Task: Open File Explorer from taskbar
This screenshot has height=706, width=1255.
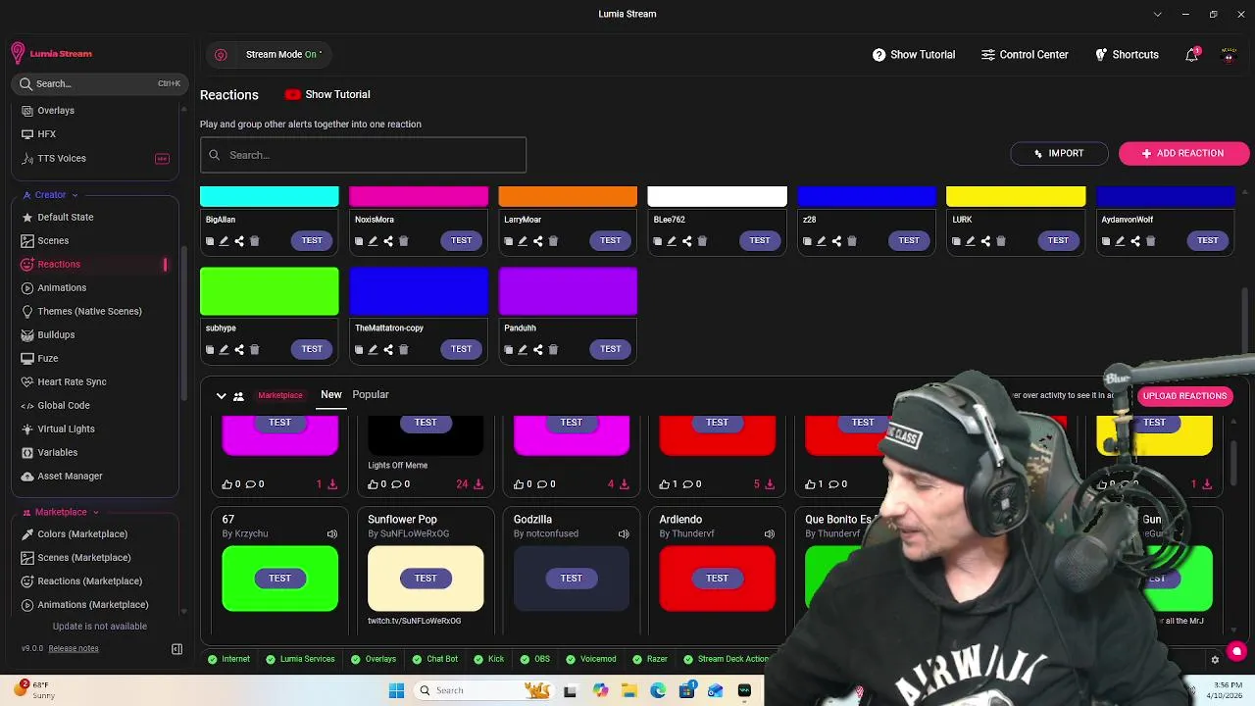Action: [629, 691]
